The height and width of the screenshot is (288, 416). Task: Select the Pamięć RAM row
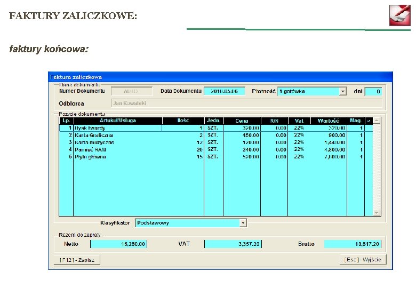pos(216,149)
